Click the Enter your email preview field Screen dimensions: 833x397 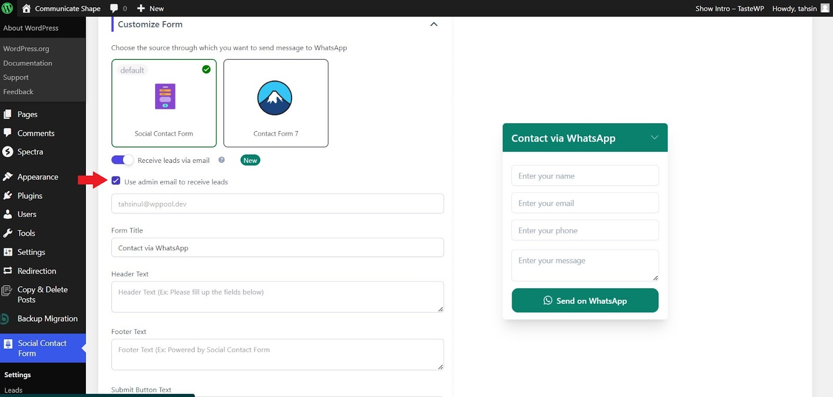(x=585, y=203)
